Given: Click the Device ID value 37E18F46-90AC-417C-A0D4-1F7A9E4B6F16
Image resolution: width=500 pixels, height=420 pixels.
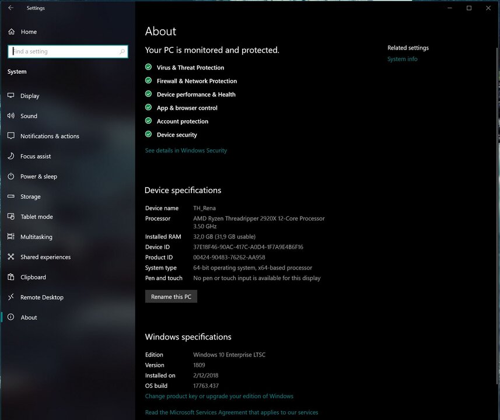Looking at the screenshot, I should point(248,247).
